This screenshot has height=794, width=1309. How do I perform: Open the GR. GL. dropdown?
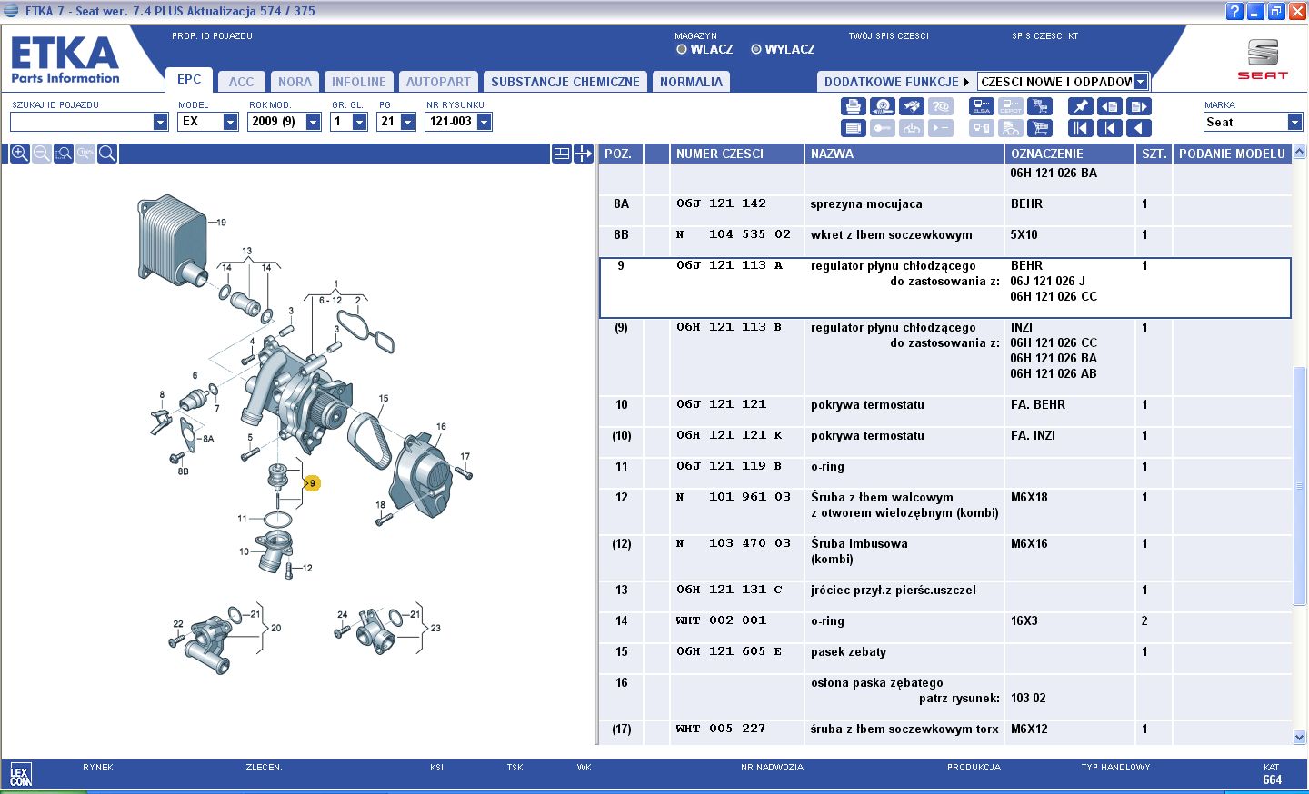(x=359, y=122)
